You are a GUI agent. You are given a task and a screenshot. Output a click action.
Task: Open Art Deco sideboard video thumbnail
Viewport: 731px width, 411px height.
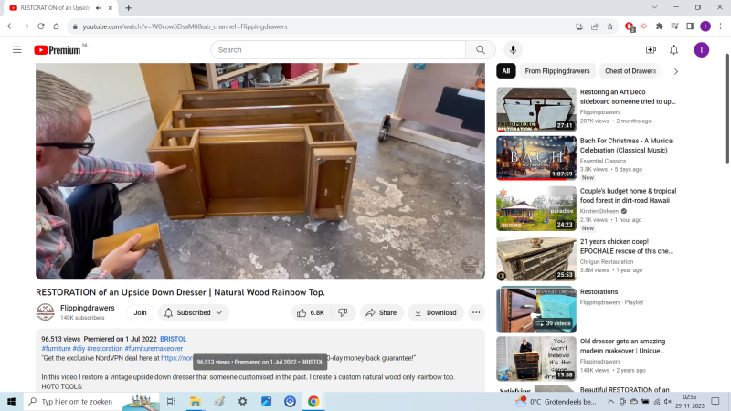535,109
